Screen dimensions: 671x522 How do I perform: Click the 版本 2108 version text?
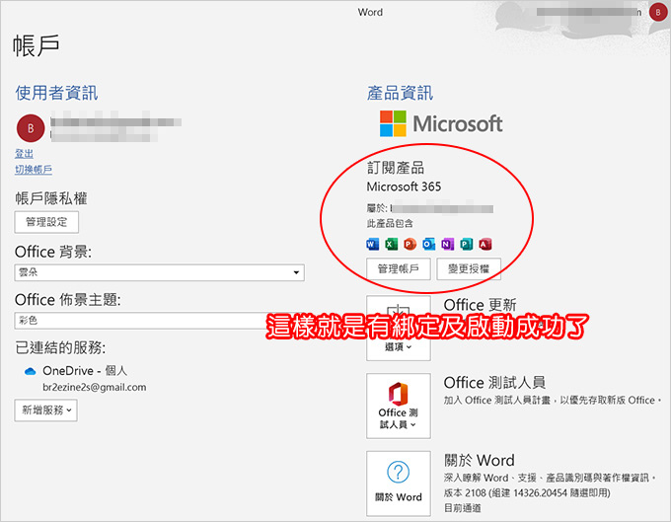click(x=527, y=493)
